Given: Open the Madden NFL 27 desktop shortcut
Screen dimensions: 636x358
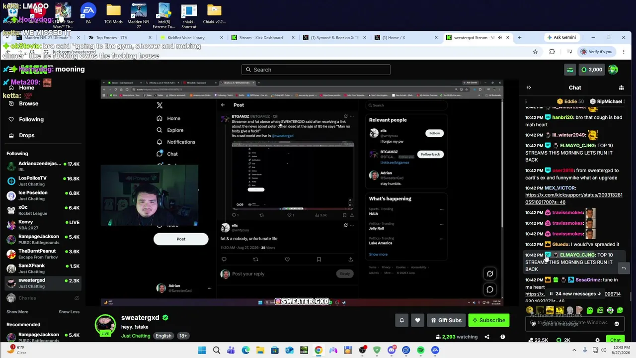Looking at the screenshot, I should [x=139, y=16].
